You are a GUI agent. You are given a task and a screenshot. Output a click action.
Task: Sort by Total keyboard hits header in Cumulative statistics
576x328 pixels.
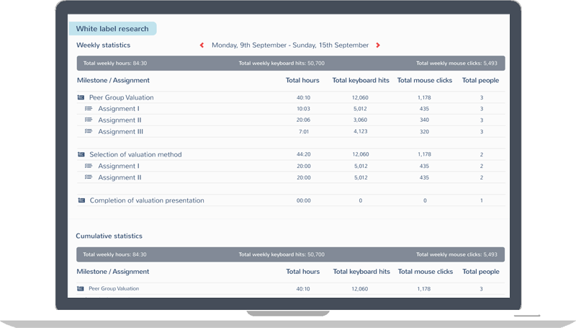(361, 272)
